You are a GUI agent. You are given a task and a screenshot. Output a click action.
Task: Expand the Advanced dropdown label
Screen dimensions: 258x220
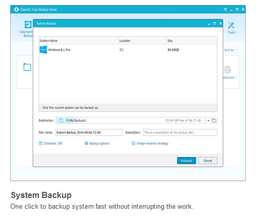[230, 78]
